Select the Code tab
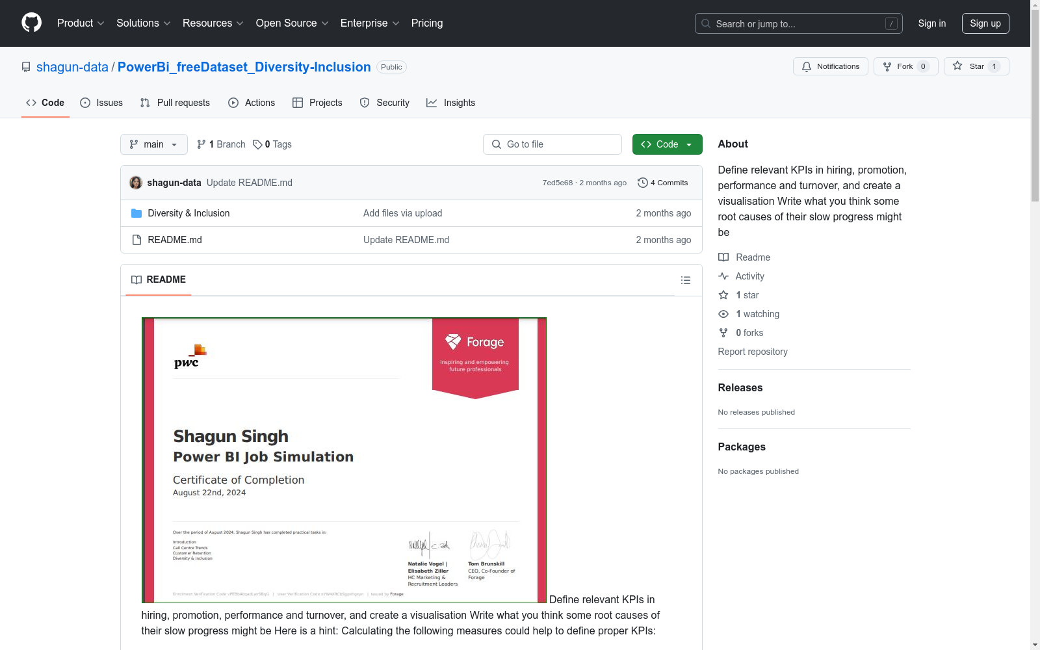Image resolution: width=1040 pixels, height=650 pixels. coord(45,103)
